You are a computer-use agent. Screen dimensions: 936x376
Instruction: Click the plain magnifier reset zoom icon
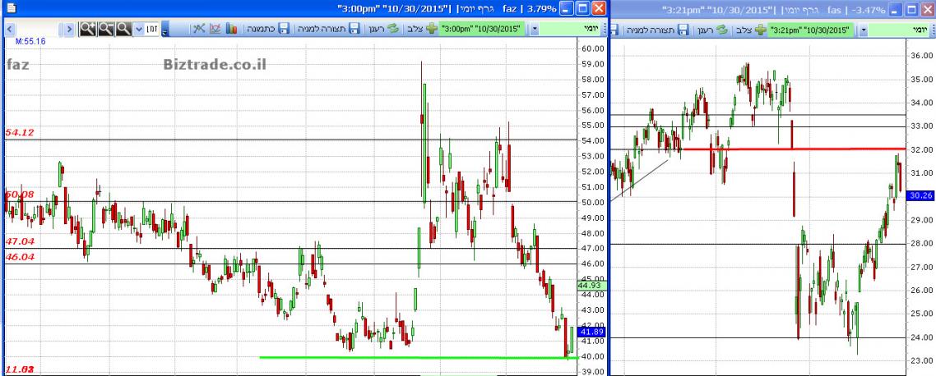coord(123,29)
